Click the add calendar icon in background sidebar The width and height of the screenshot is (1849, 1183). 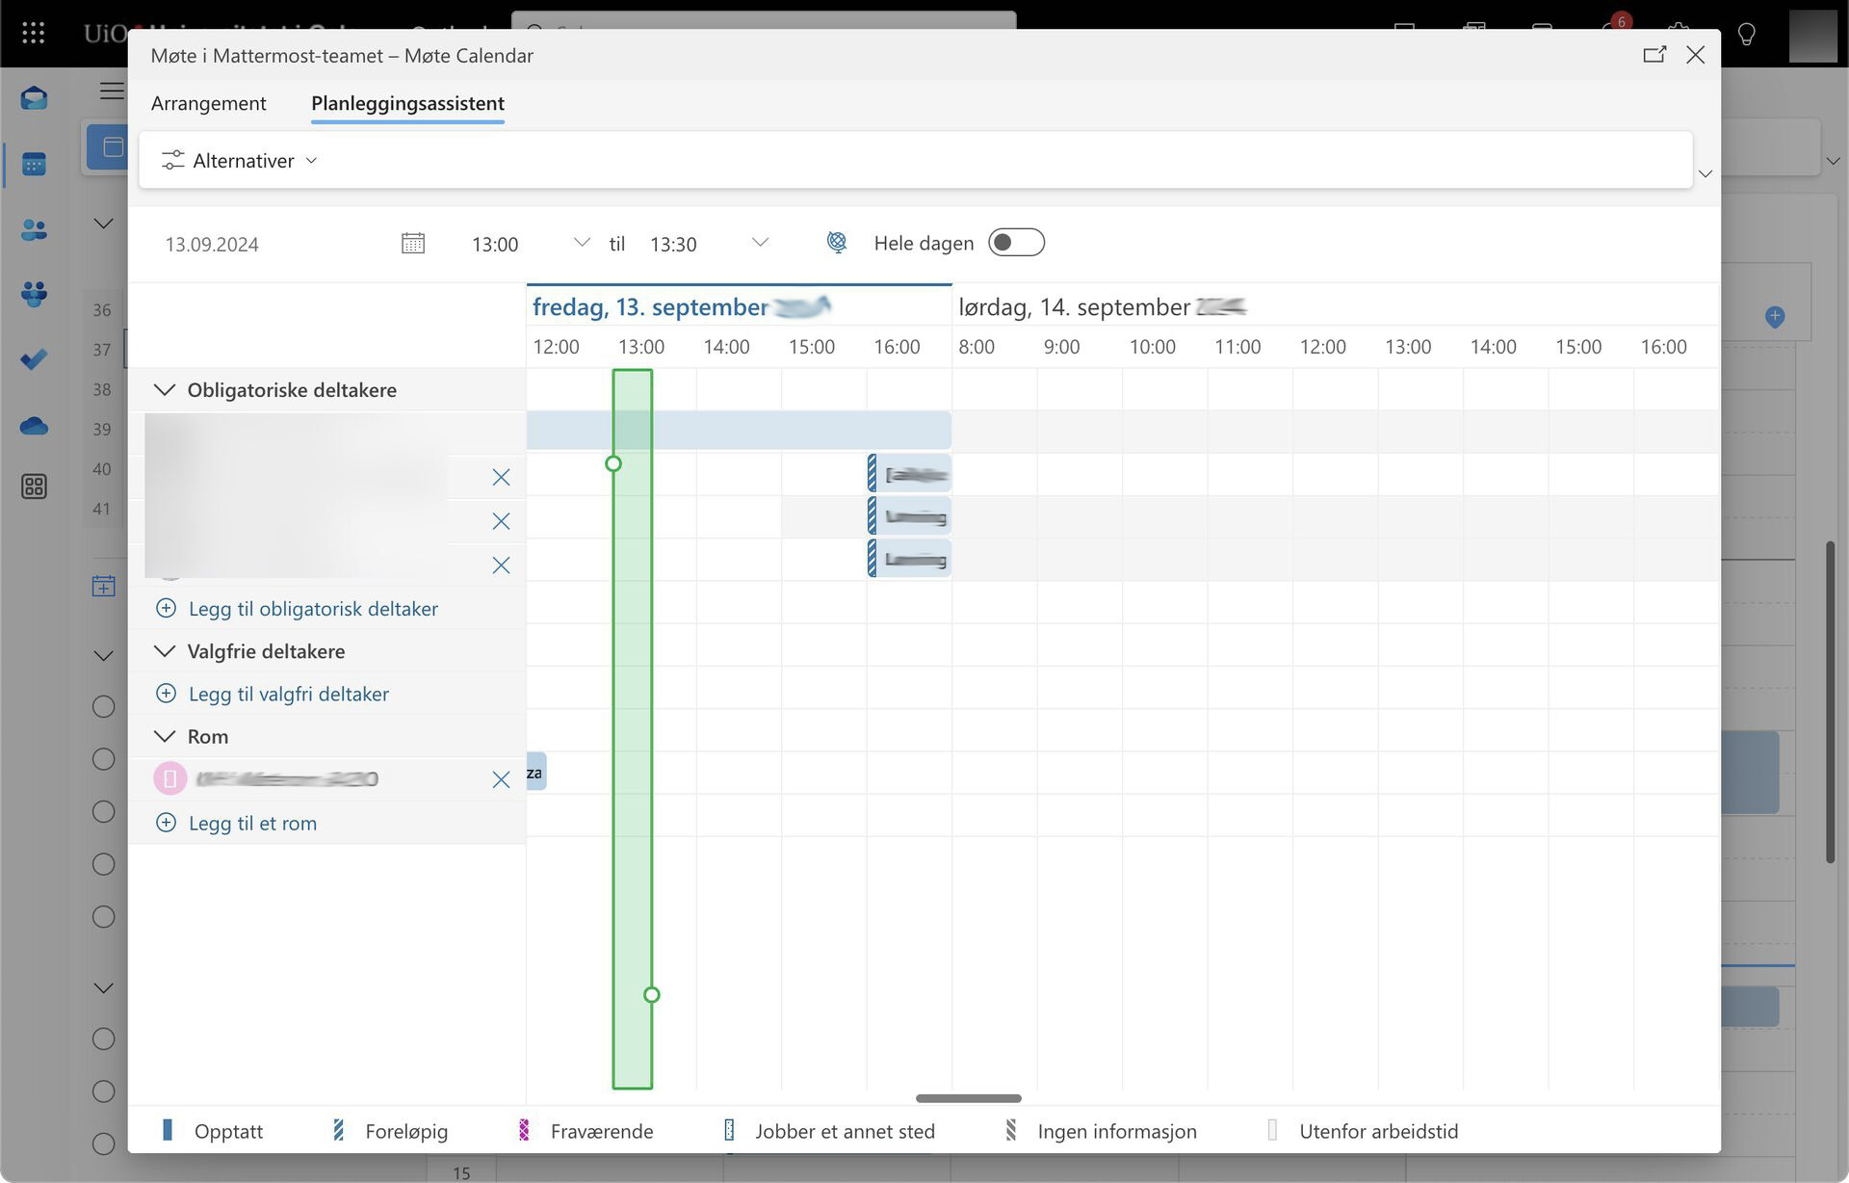[104, 586]
